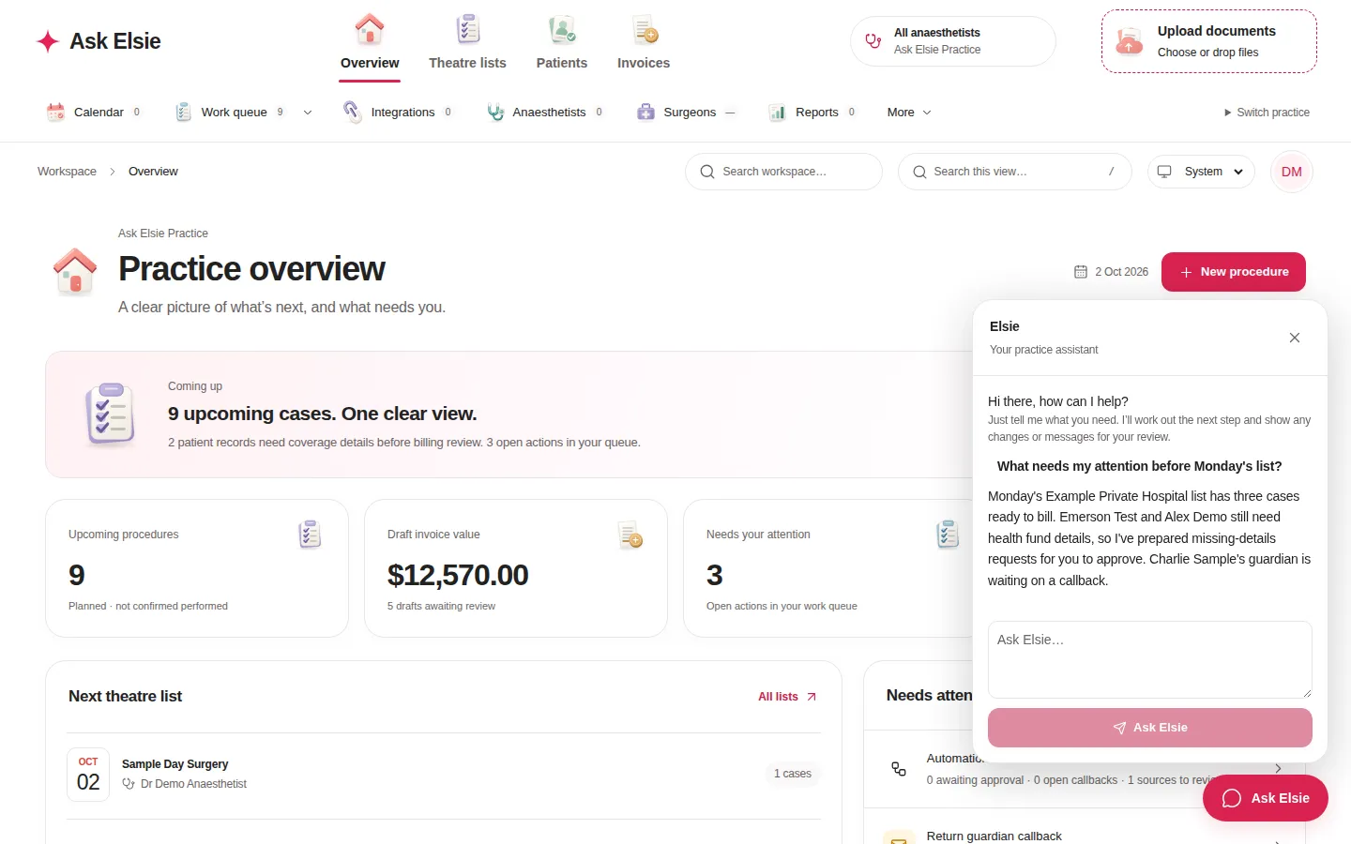Open the Integrations nav item

(x=398, y=113)
